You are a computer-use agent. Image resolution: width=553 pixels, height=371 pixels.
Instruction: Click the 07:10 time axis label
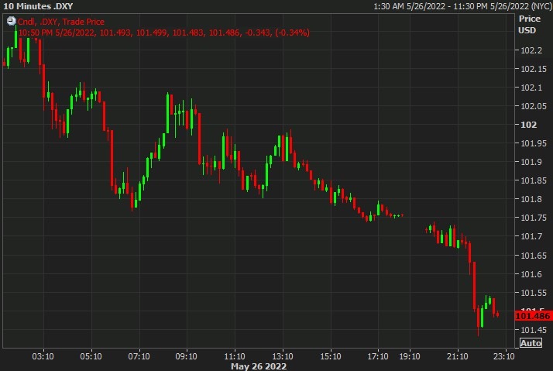click(x=139, y=356)
